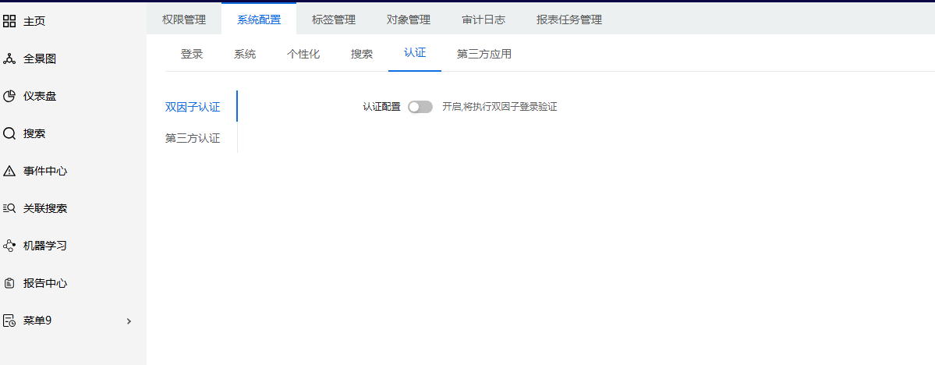Click the 搜索 magnifier icon in sidebar
This screenshot has width=935, height=365.
tap(9, 133)
